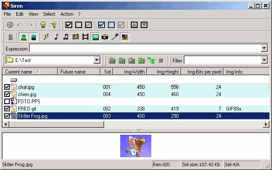Click the up arrow panel splitter
The height and width of the screenshot is (170, 272).
tap(133, 130)
